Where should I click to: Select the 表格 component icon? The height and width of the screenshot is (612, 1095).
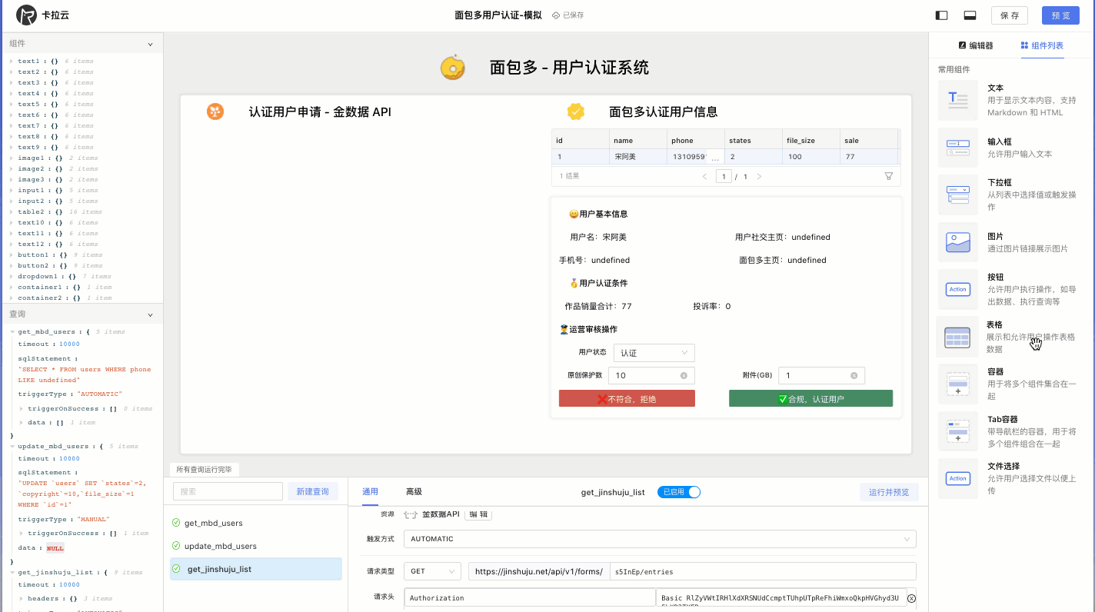pos(957,336)
